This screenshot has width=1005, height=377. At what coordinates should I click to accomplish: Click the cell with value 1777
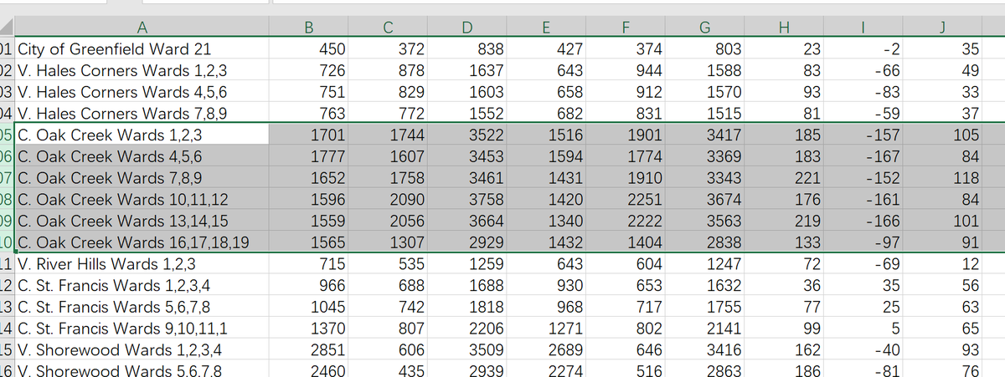(308, 155)
